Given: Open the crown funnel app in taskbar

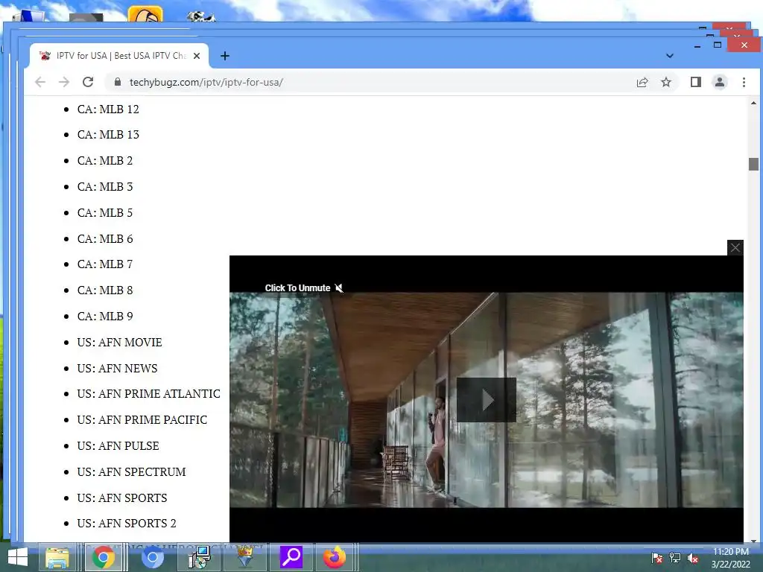Looking at the screenshot, I should (244, 557).
